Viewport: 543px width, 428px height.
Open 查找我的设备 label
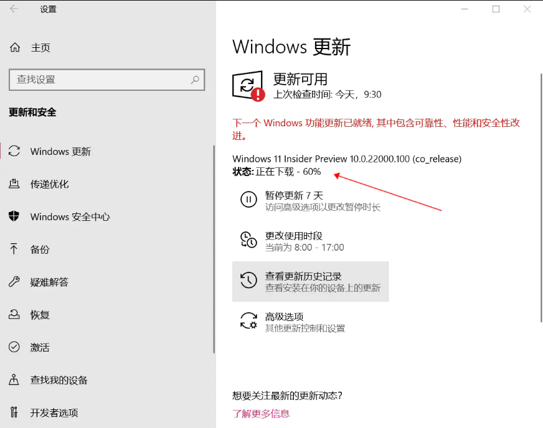coord(59,380)
